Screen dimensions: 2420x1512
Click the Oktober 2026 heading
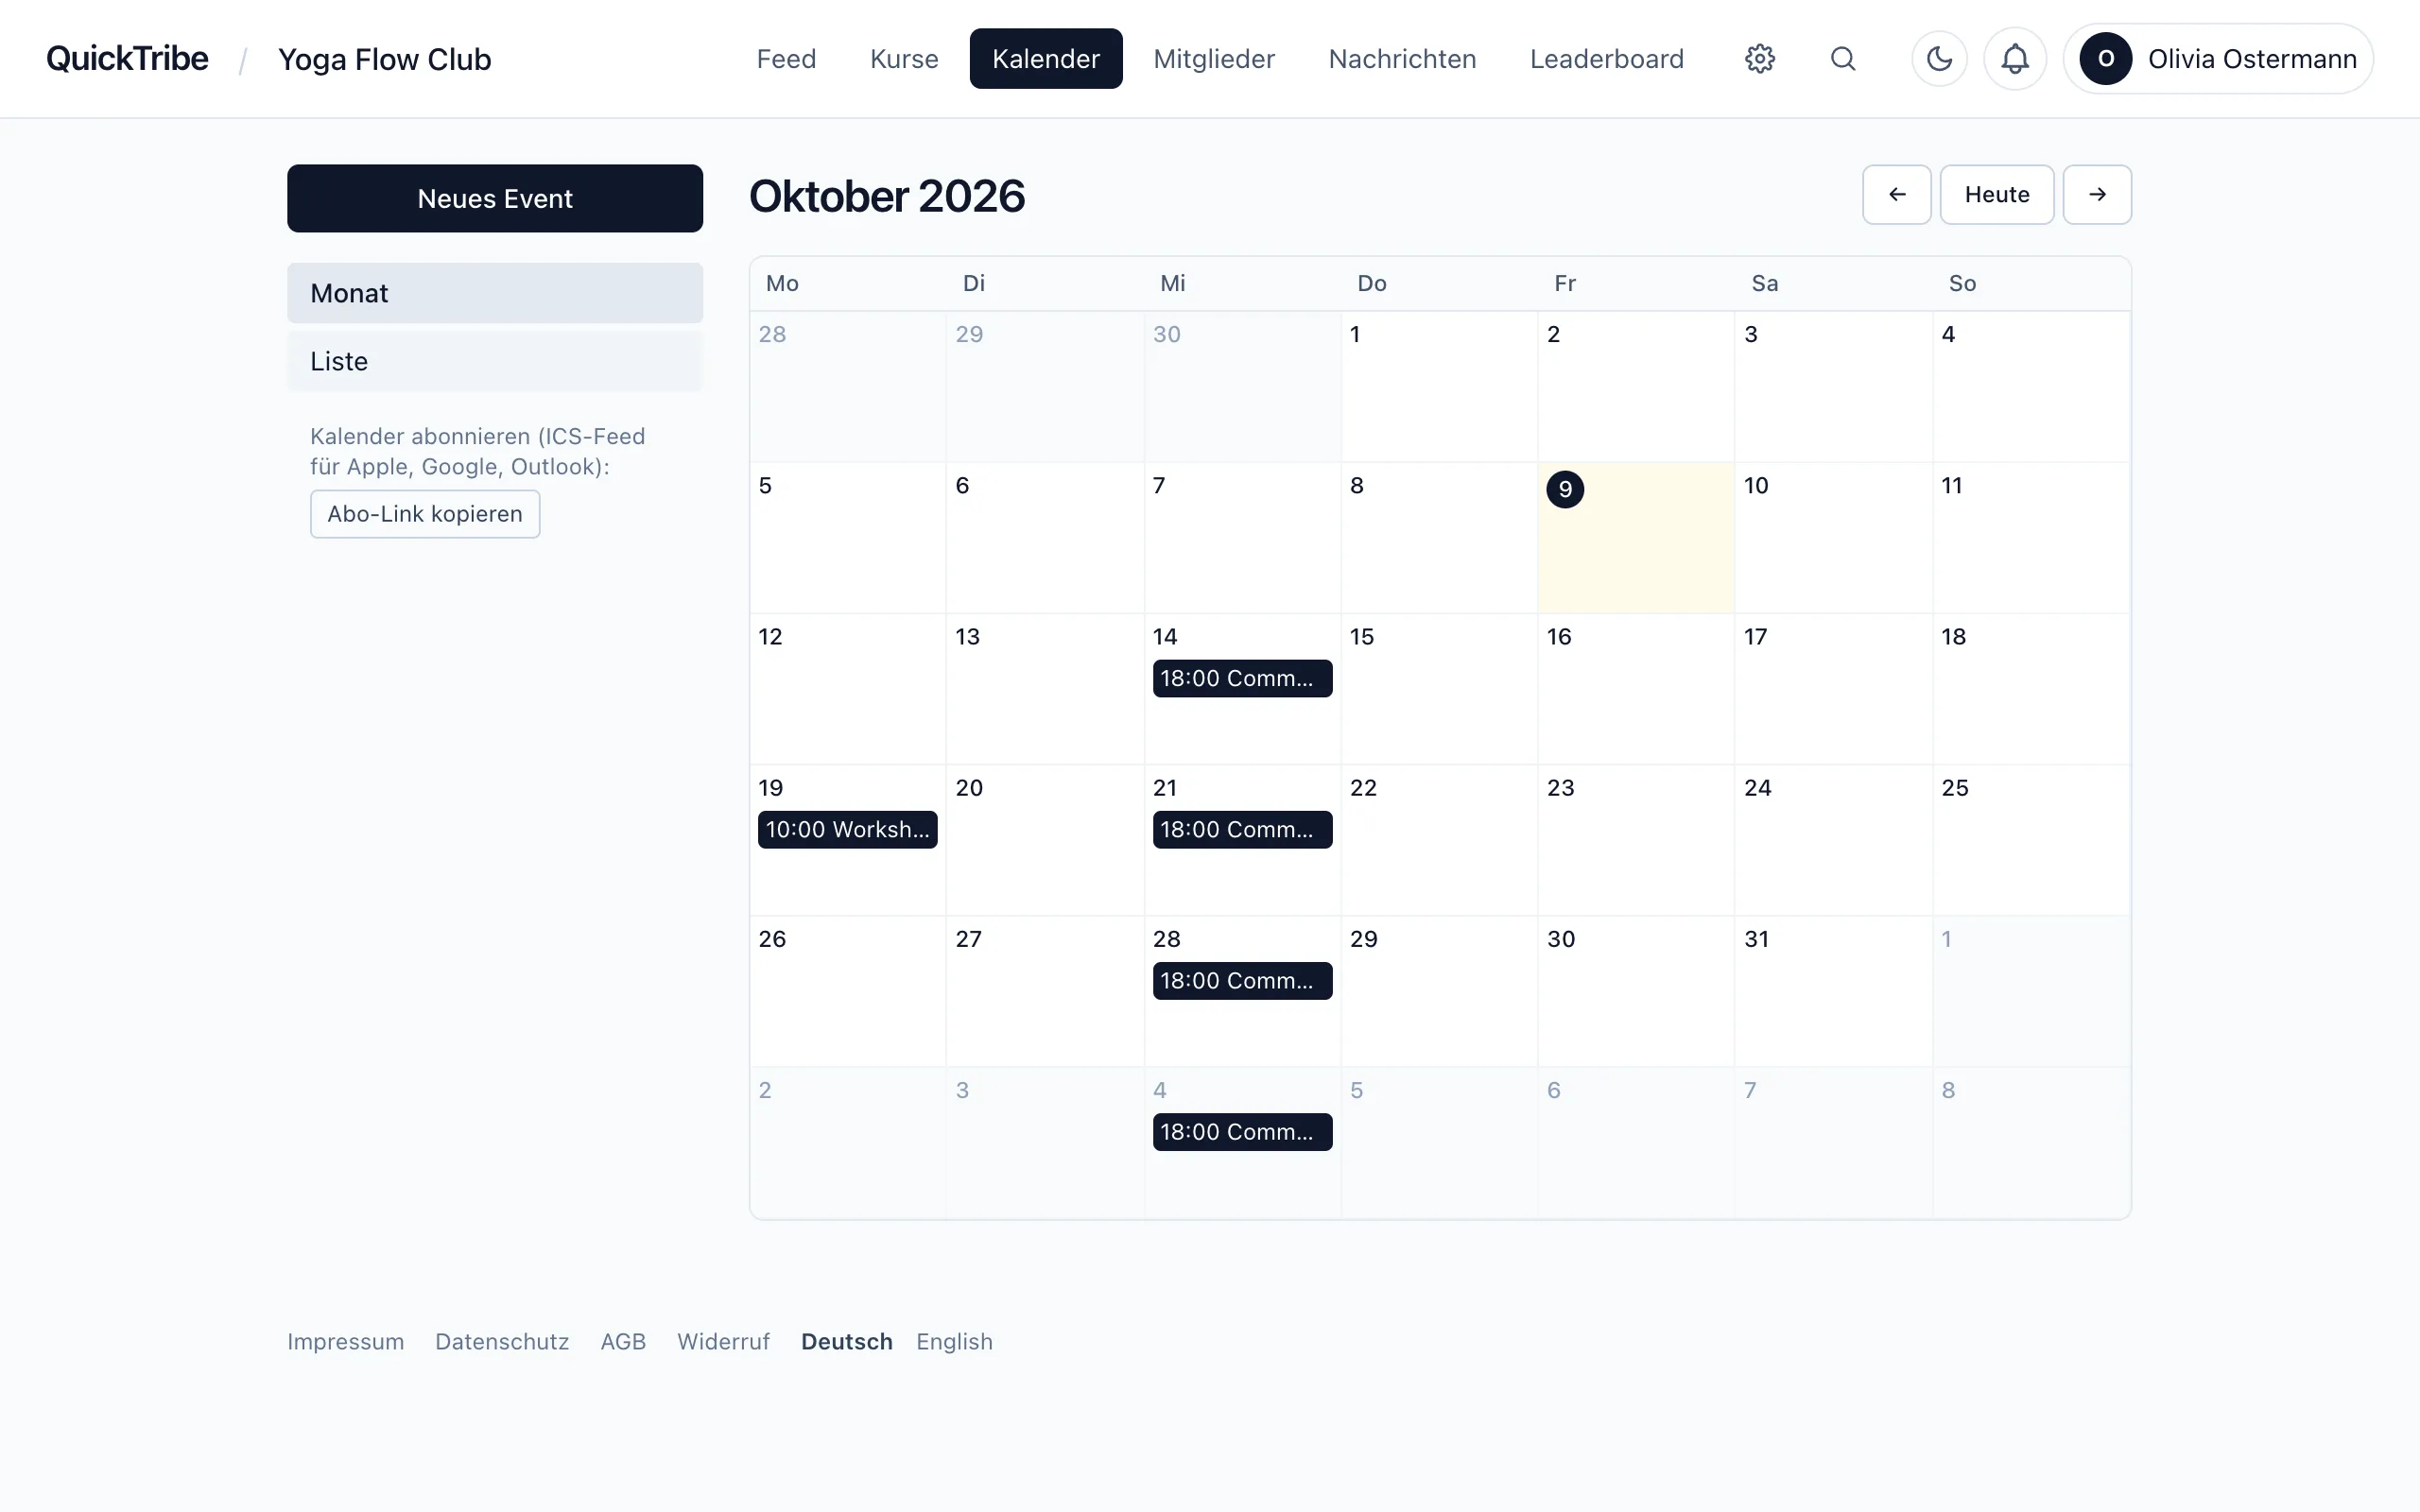point(886,196)
